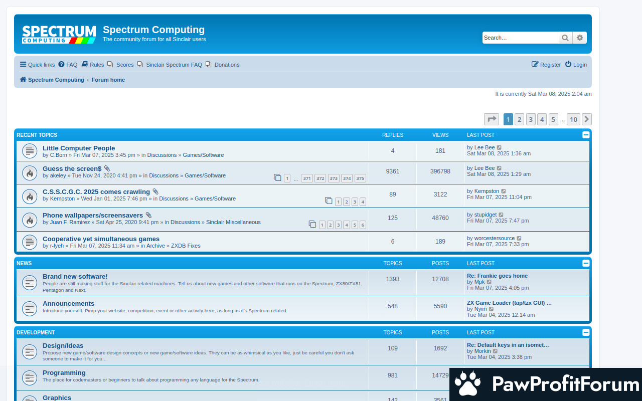View last post icon beside Morkin

(x=495, y=351)
